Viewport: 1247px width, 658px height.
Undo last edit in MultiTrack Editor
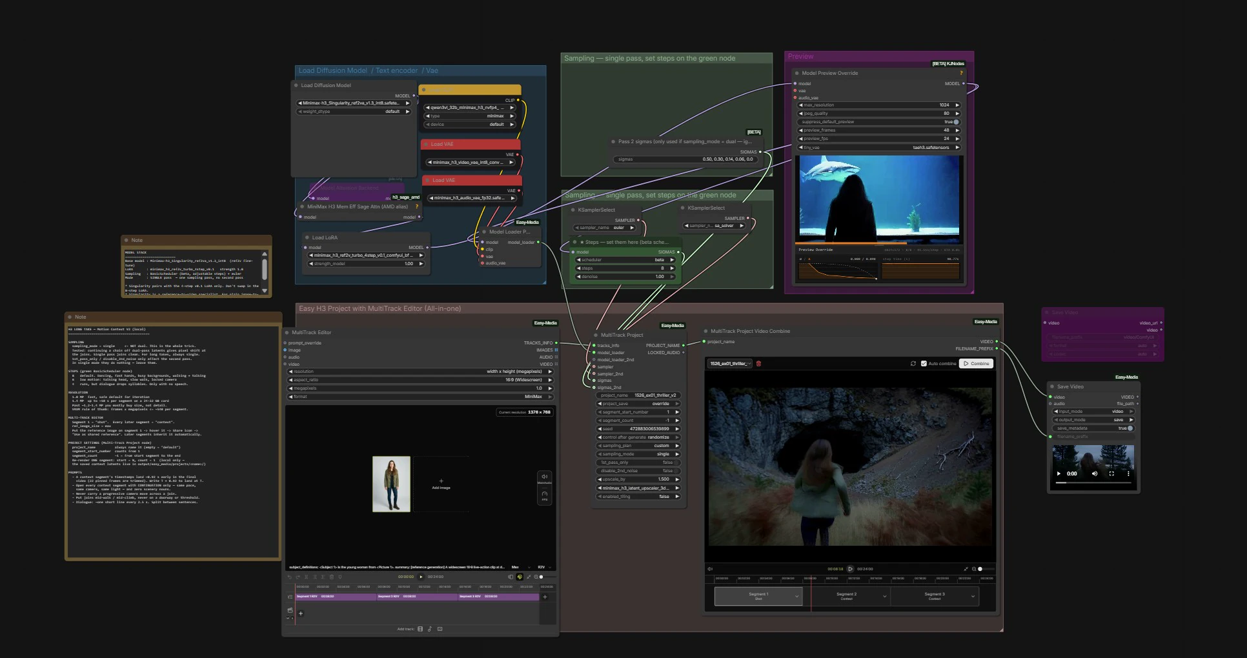(x=289, y=577)
